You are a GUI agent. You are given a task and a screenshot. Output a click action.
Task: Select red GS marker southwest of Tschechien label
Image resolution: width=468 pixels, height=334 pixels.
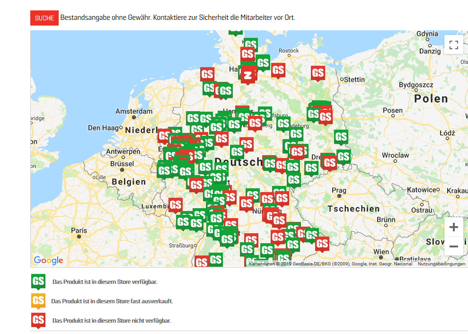[322, 244]
